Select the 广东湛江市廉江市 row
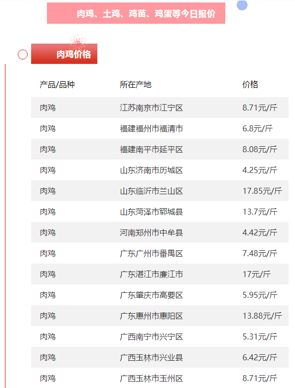This screenshot has width=295, height=388. [160, 274]
